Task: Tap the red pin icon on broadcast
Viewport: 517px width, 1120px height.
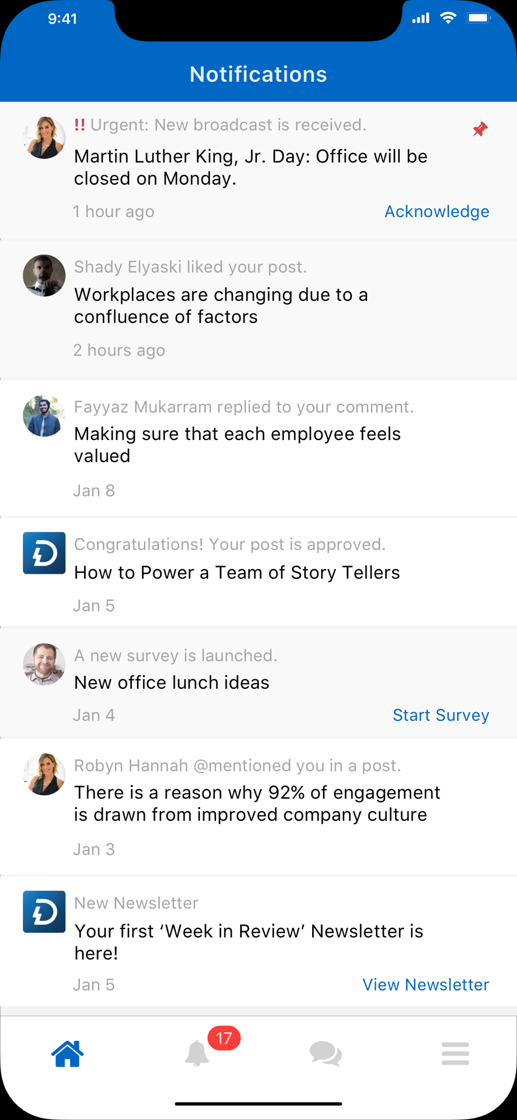Action: [480, 129]
